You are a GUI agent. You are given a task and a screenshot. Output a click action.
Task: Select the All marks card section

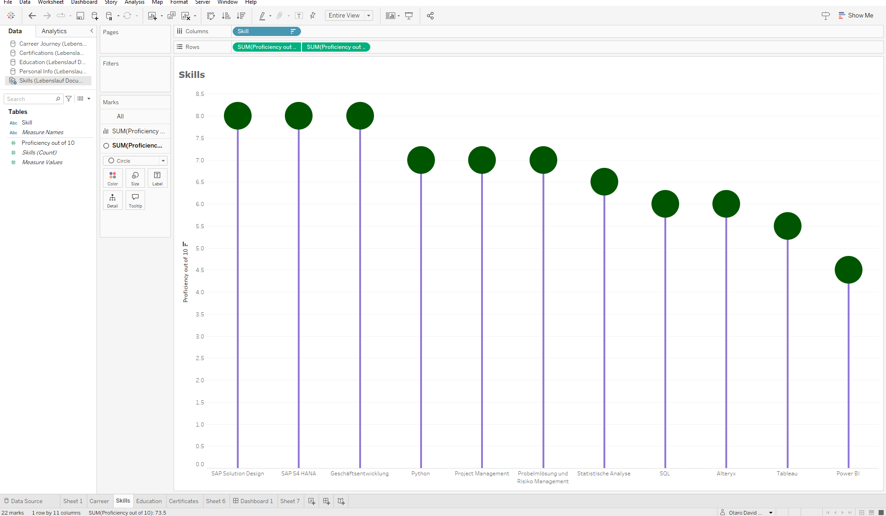coord(135,116)
